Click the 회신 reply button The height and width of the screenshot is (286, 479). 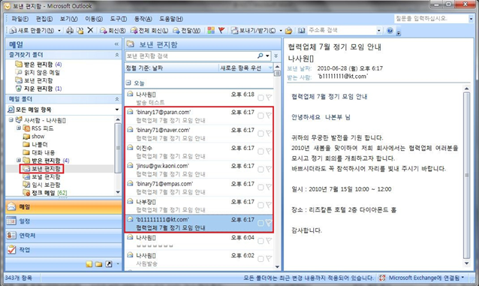113,30
